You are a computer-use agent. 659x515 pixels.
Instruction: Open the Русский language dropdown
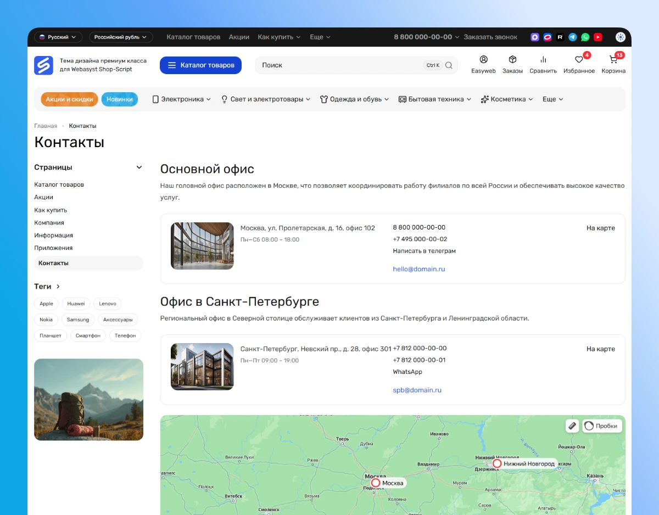[59, 37]
